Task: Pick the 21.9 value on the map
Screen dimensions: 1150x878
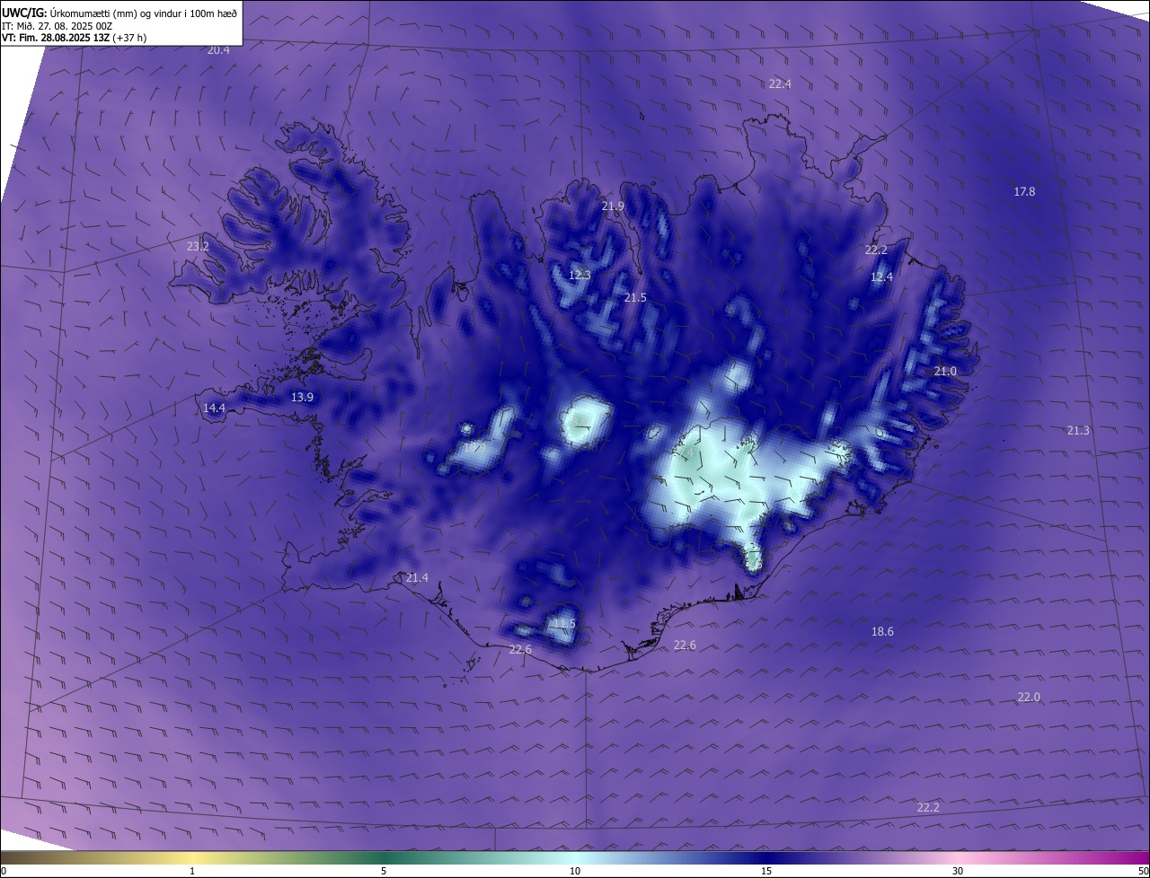Action: pyautogui.click(x=613, y=206)
